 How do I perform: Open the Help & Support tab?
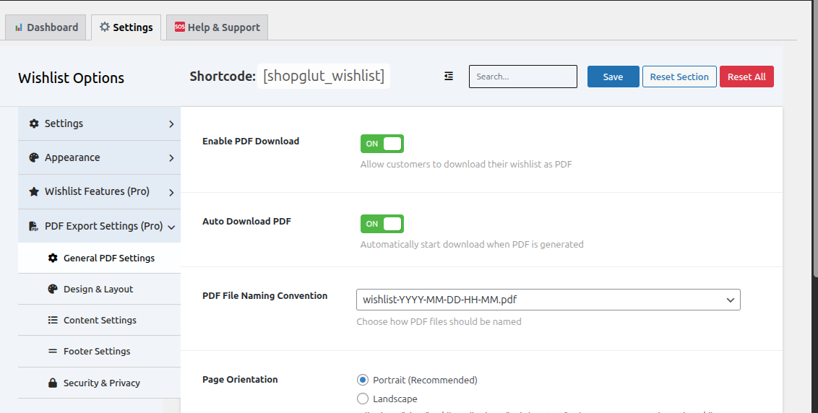tap(217, 27)
